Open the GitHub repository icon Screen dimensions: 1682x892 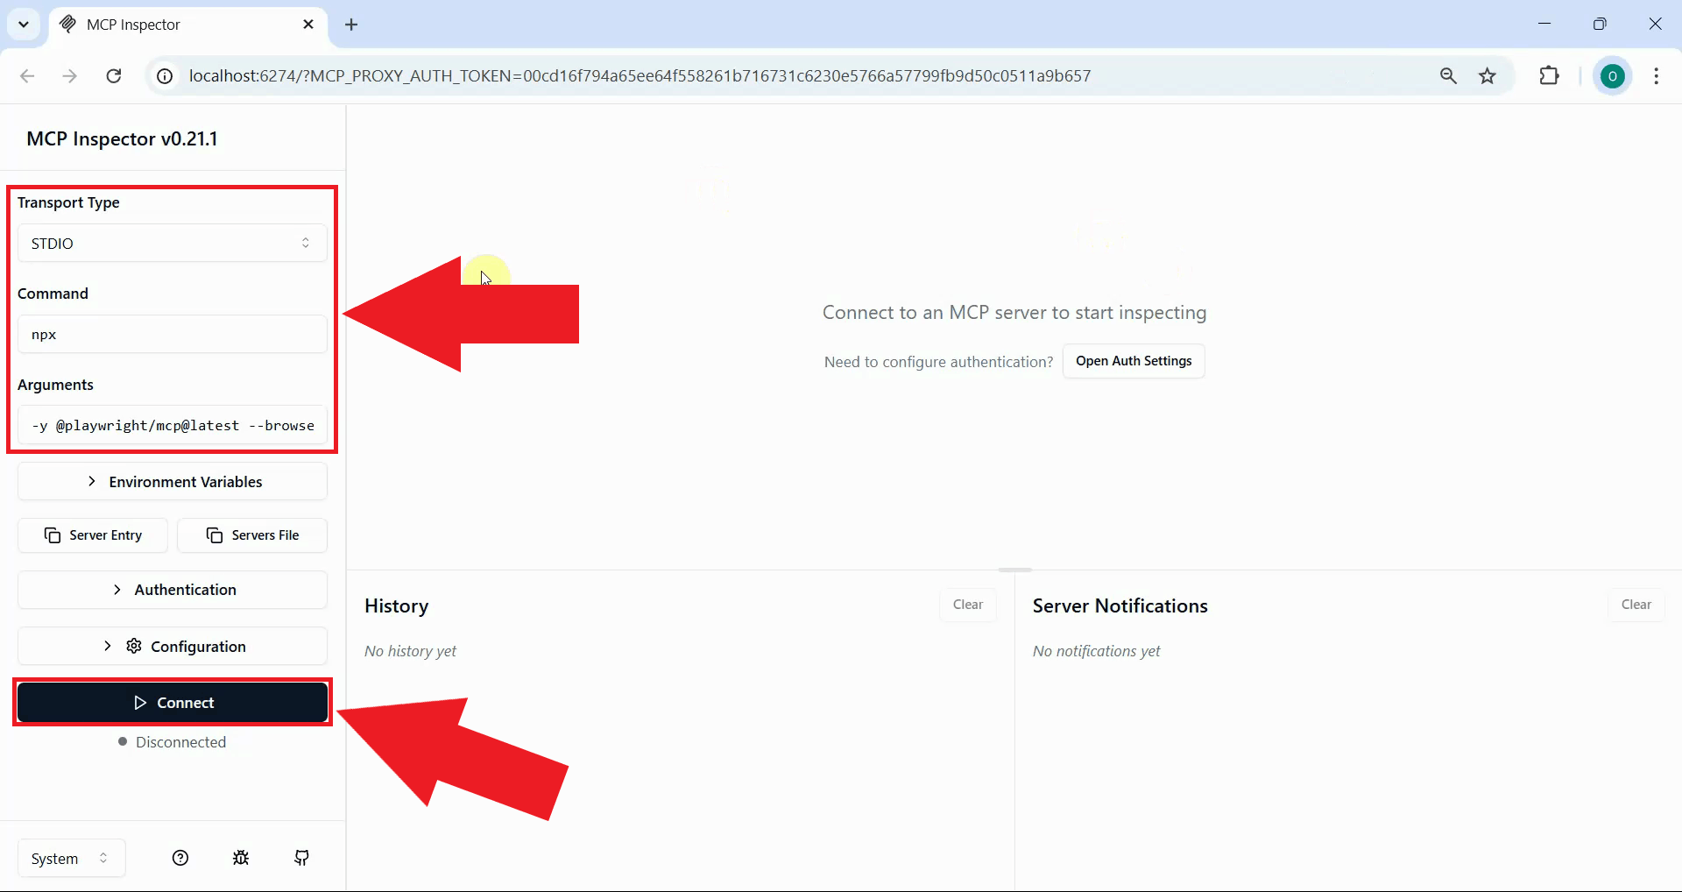[301, 858]
